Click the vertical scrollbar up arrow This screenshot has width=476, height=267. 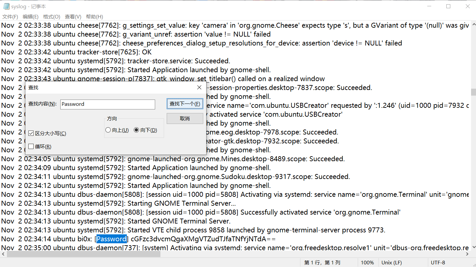(473, 24)
